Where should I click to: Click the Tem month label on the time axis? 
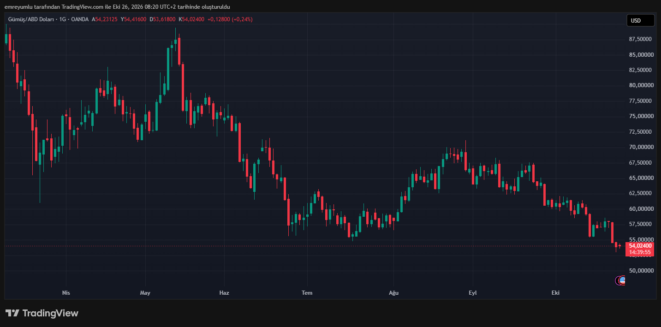(x=307, y=293)
